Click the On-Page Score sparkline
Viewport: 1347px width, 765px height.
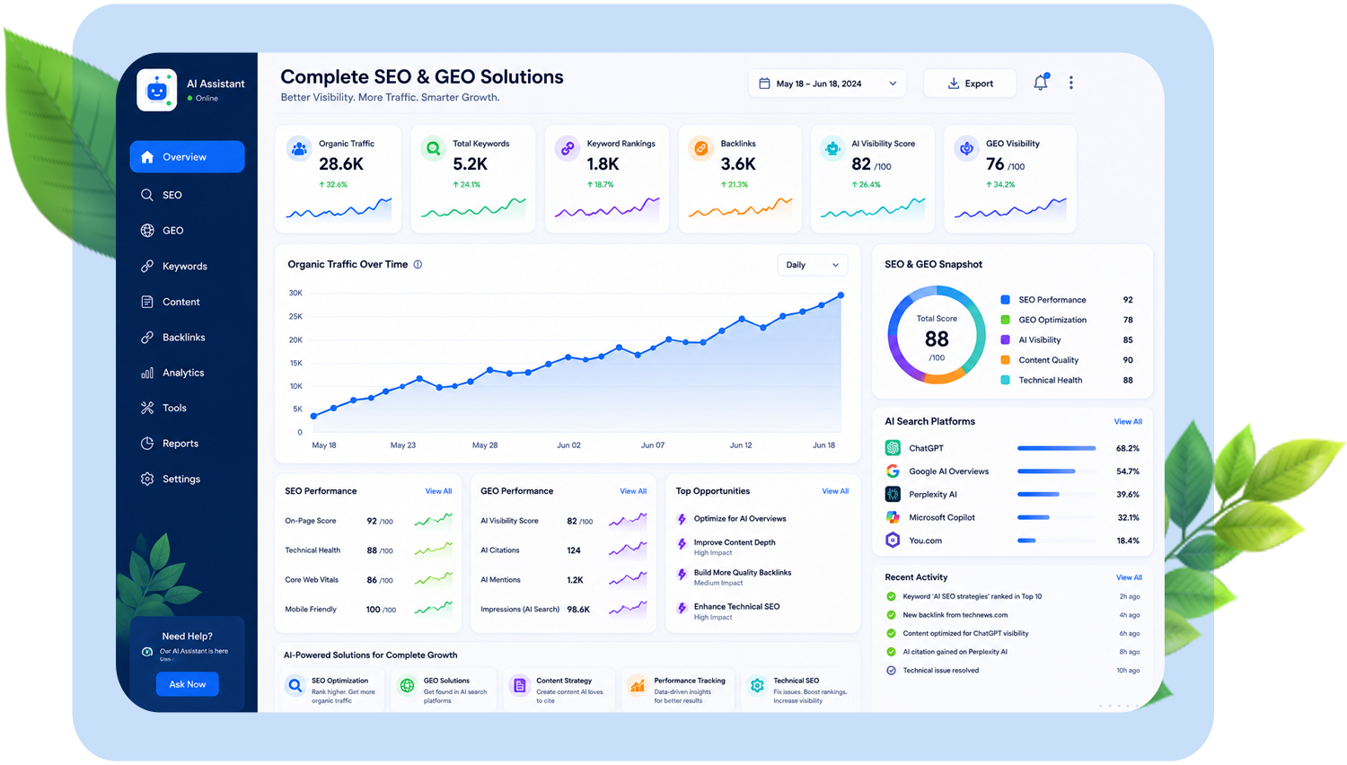433,520
